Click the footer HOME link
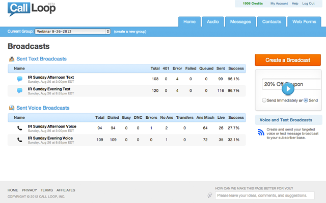 (x=13, y=190)
